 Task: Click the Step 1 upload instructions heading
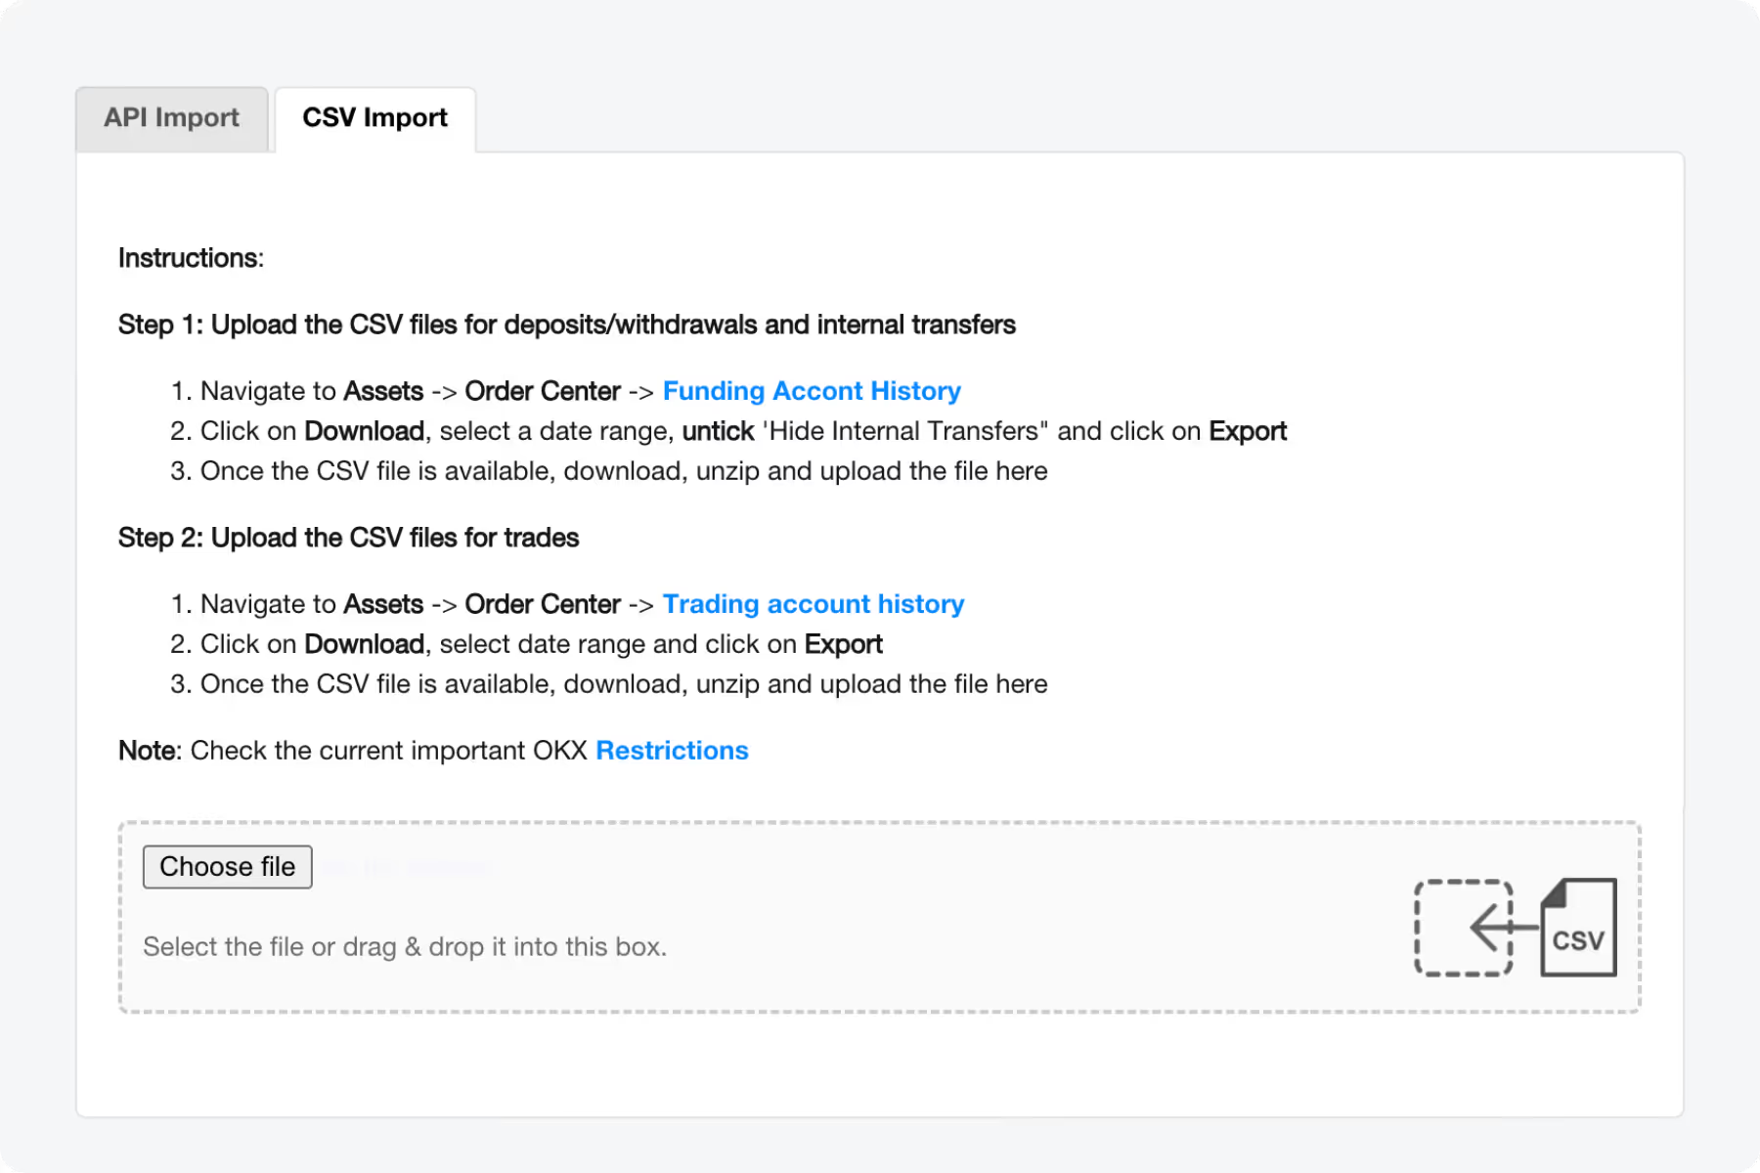click(x=567, y=325)
